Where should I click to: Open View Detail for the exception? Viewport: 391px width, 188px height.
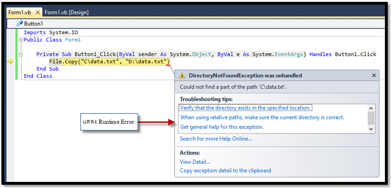(195, 162)
